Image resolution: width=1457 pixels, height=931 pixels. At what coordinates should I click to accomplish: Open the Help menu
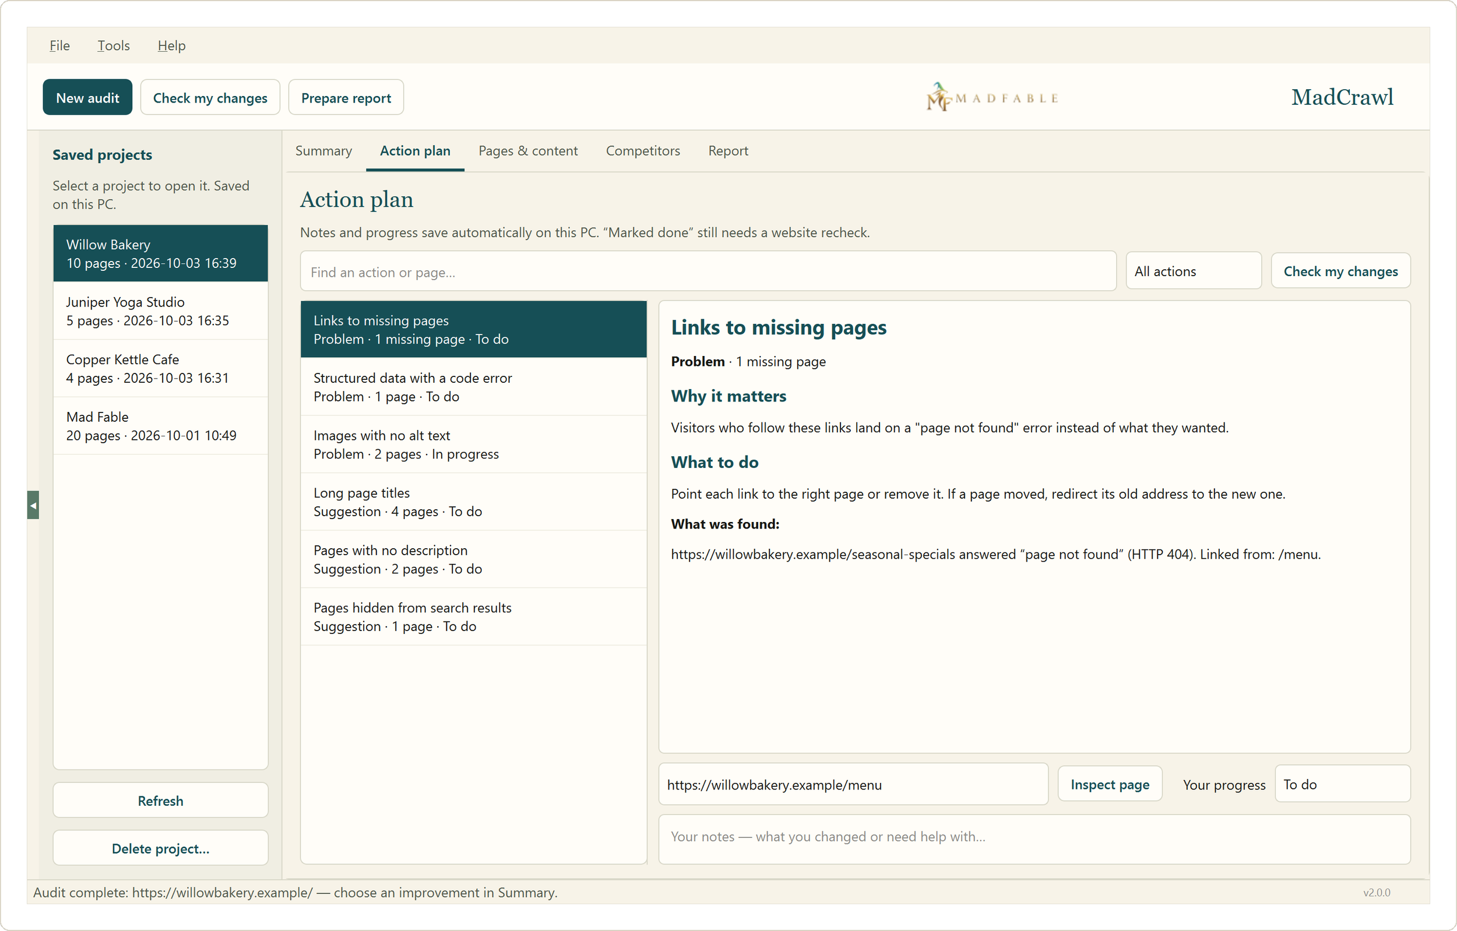pos(171,45)
